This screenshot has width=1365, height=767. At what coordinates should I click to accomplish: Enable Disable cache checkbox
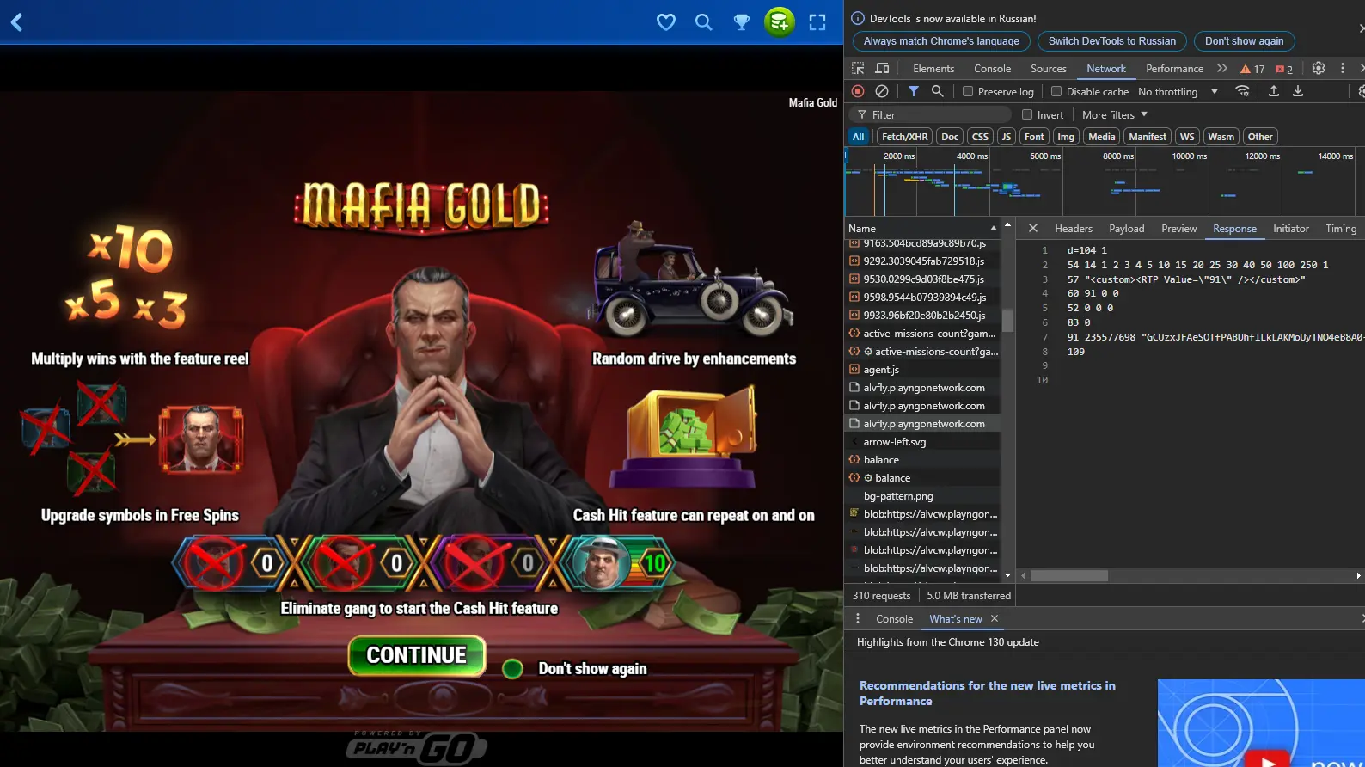tap(1056, 91)
